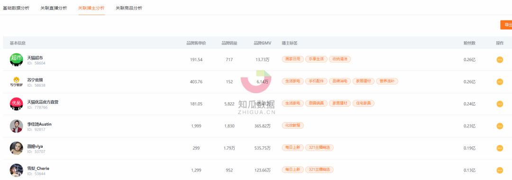Open more actions for 天猫超市 row
This screenshot has width=512, height=180.
tap(500, 60)
